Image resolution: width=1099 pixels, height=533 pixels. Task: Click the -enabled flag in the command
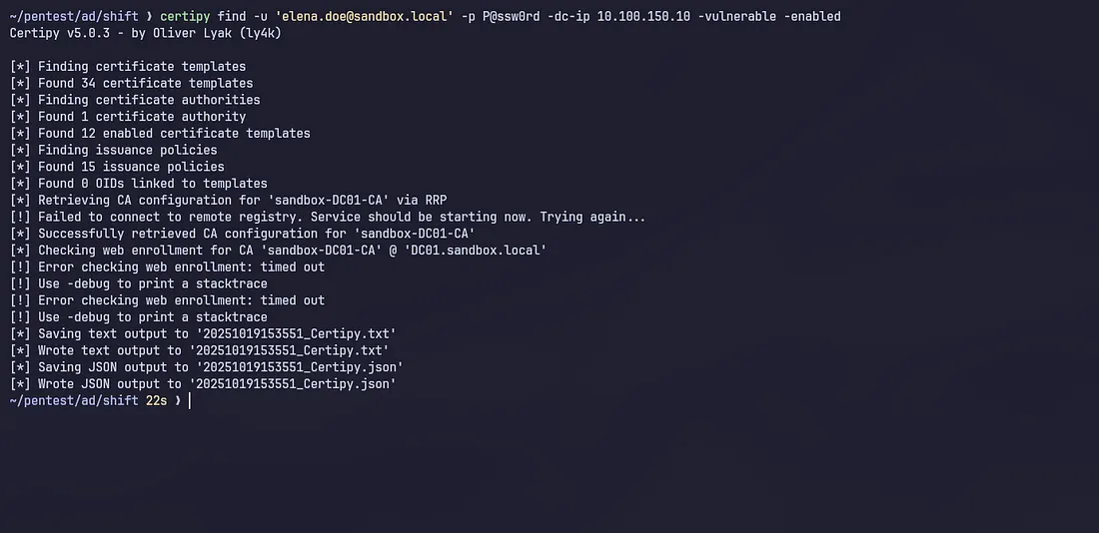tap(809, 16)
